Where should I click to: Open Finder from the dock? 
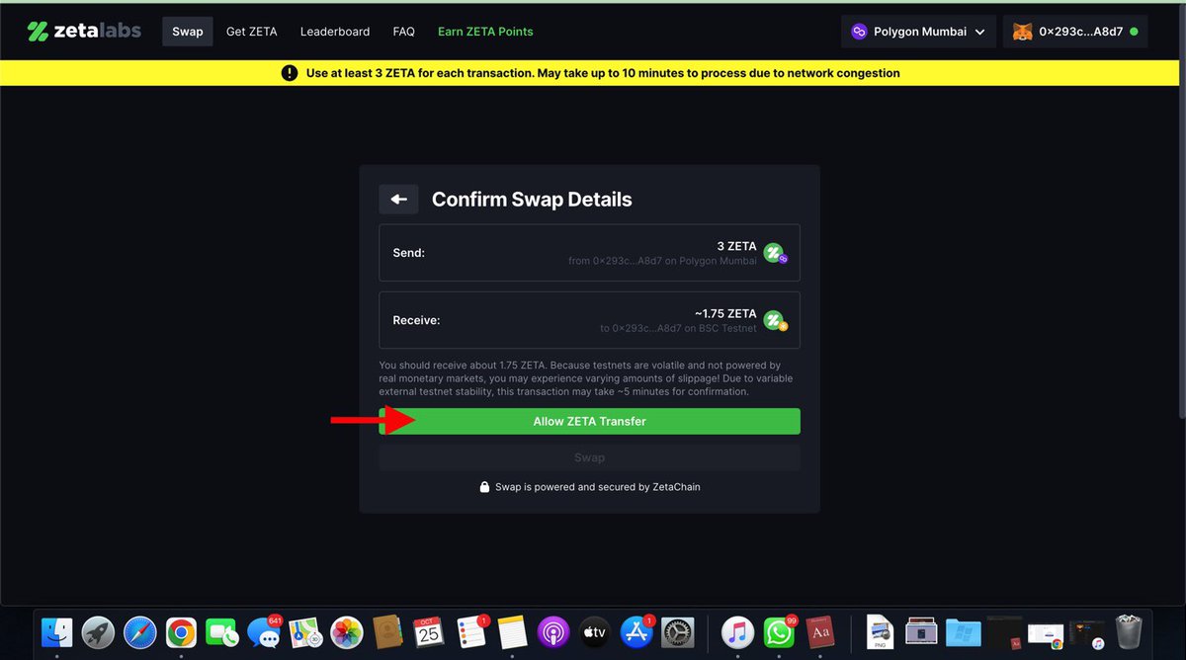click(58, 631)
